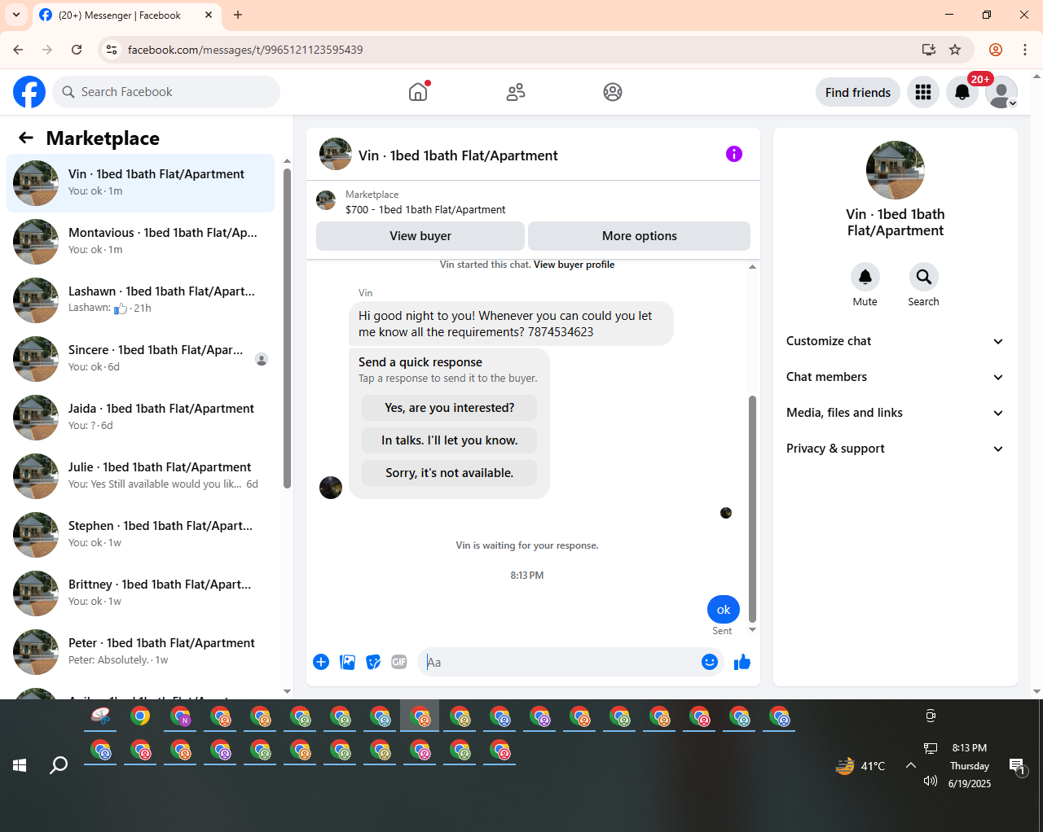The height and width of the screenshot is (832, 1043).
Task: Attach a photo with the image icon
Action: click(x=347, y=662)
